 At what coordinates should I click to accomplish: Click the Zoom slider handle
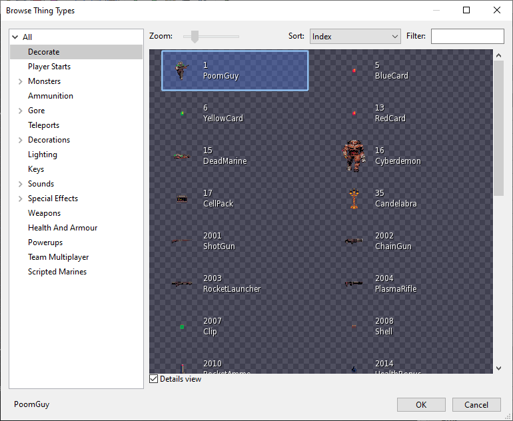tap(195, 37)
